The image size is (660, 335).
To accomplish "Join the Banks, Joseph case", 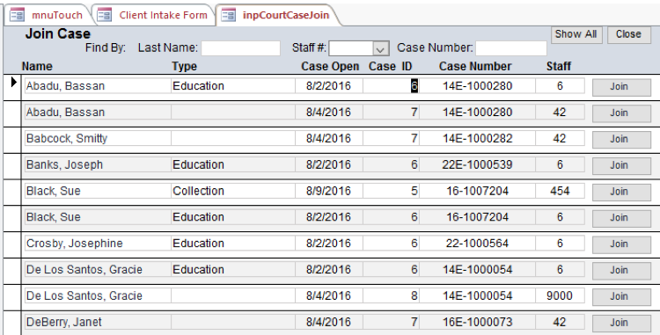I will (x=621, y=165).
